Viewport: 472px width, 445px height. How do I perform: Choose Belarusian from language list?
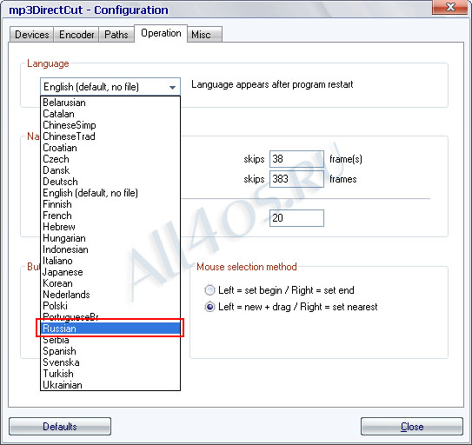(110, 103)
